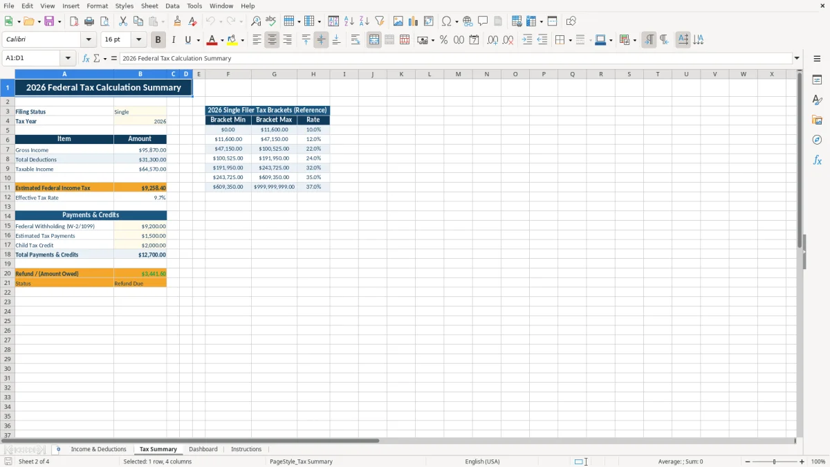This screenshot has width=830, height=467.
Task: Align cell text left
Action: click(x=257, y=40)
